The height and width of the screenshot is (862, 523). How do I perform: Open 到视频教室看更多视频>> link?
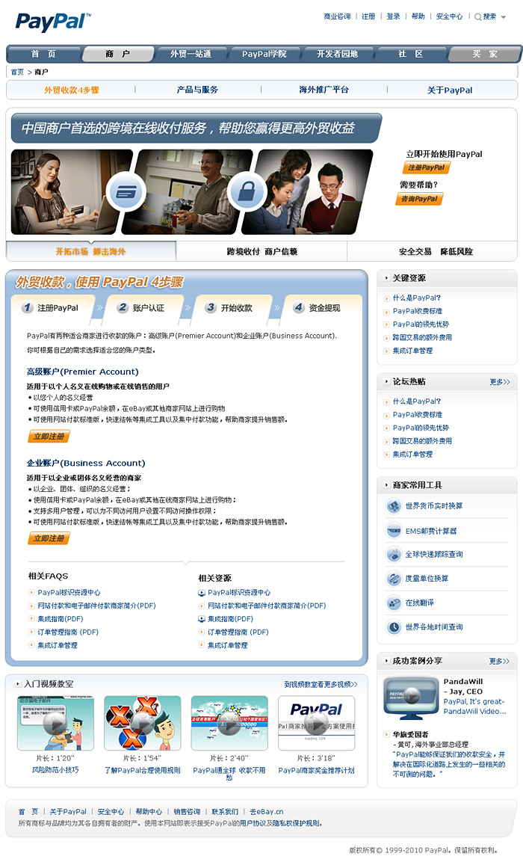[321, 684]
